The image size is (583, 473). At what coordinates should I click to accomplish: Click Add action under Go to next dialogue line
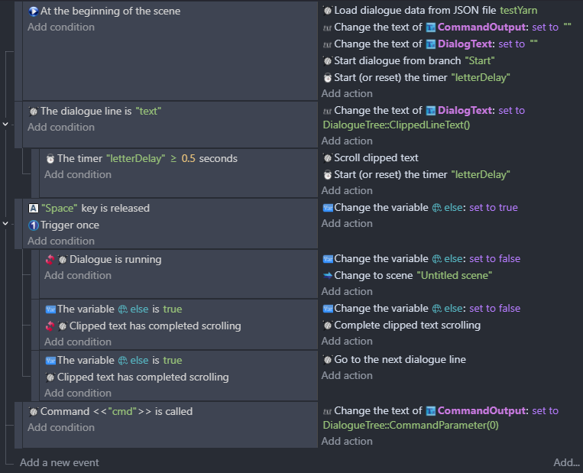click(347, 376)
